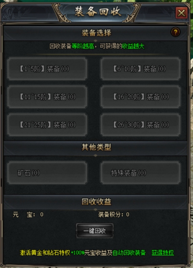Click the yellow 激活黄金和钻石特权 text

(x=45, y=253)
